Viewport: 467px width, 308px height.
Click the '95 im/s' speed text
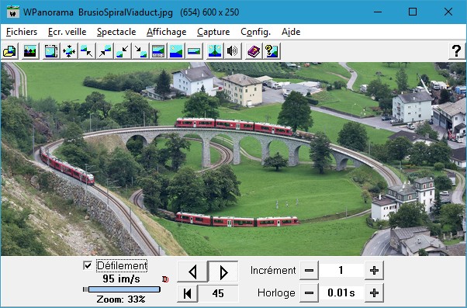tap(121, 279)
